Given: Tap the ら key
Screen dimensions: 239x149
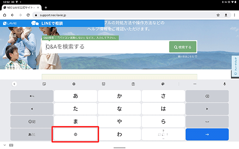Looking at the screenshot, I should [x=163, y=122].
